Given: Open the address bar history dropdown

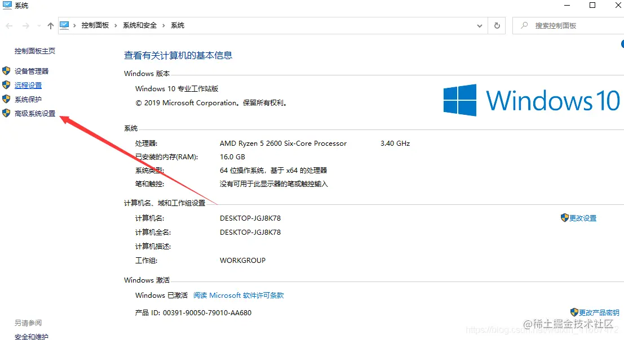Looking at the screenshot, I should click(480, 26).
